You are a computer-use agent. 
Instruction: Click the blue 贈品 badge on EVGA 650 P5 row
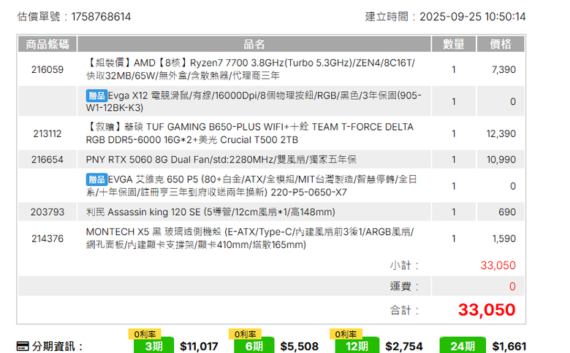96,179
